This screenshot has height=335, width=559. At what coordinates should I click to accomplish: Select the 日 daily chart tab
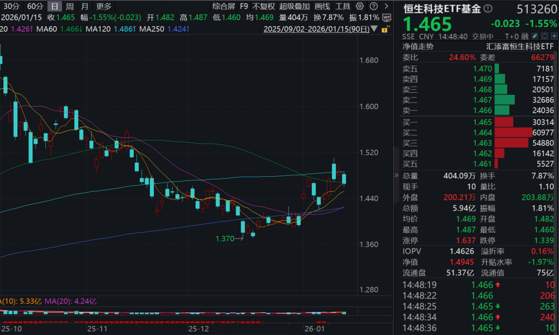point(54,6)
